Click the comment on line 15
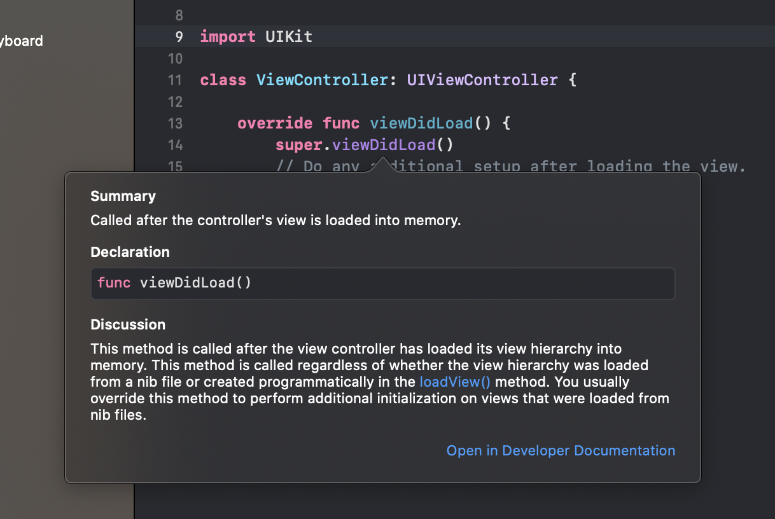 (510, 167)
